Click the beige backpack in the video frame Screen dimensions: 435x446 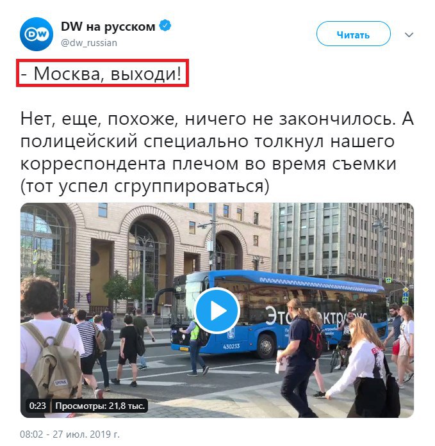pyautogui.click(x=53, y=360)
